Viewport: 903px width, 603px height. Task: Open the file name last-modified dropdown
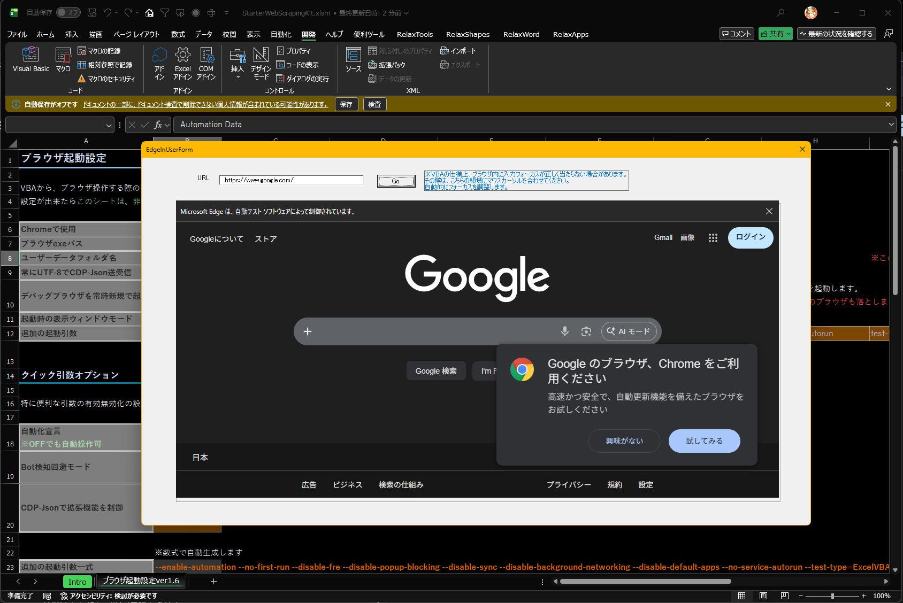tap(406, 13)
